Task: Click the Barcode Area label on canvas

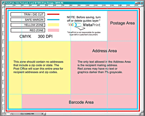Action: pyautogui.click(x=81, y=102)
